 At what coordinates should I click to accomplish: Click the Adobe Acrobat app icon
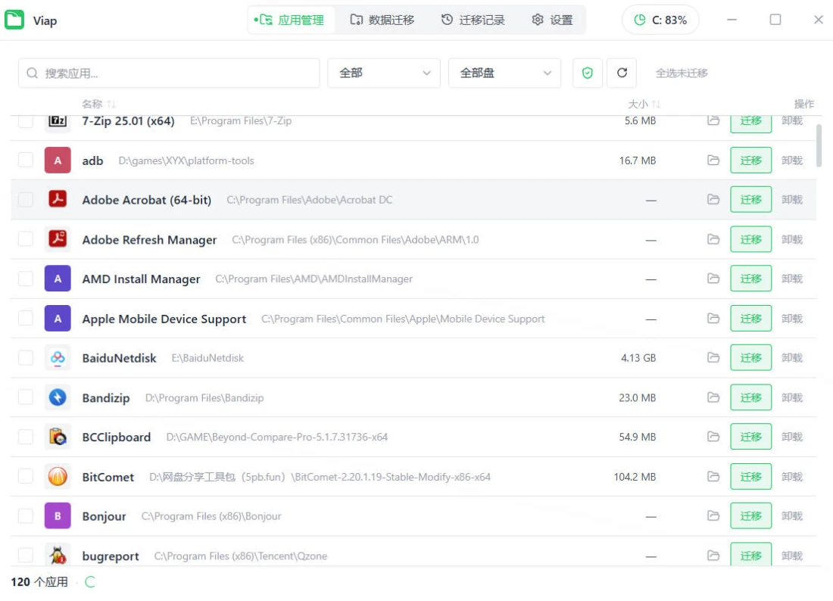click(x=58, y=199)
